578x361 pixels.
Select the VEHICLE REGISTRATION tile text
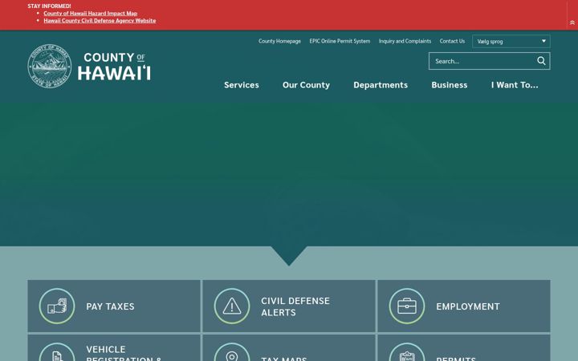tap(124, 353)
